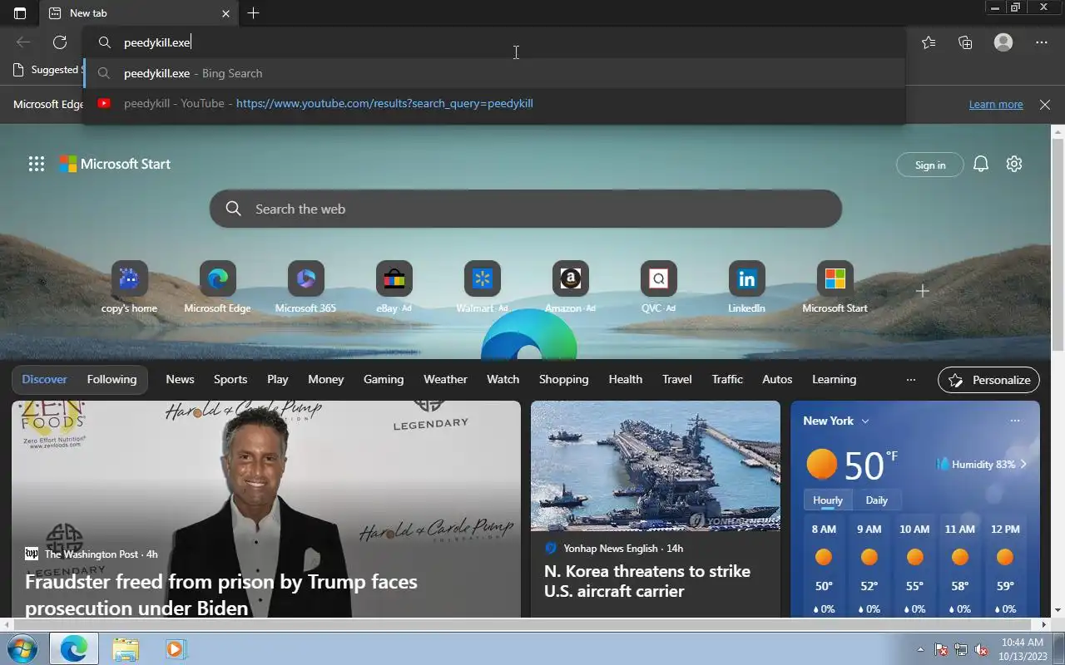1065x665 pixels.
Task: Open the browser profile avatar
Action: (1003, 42)
